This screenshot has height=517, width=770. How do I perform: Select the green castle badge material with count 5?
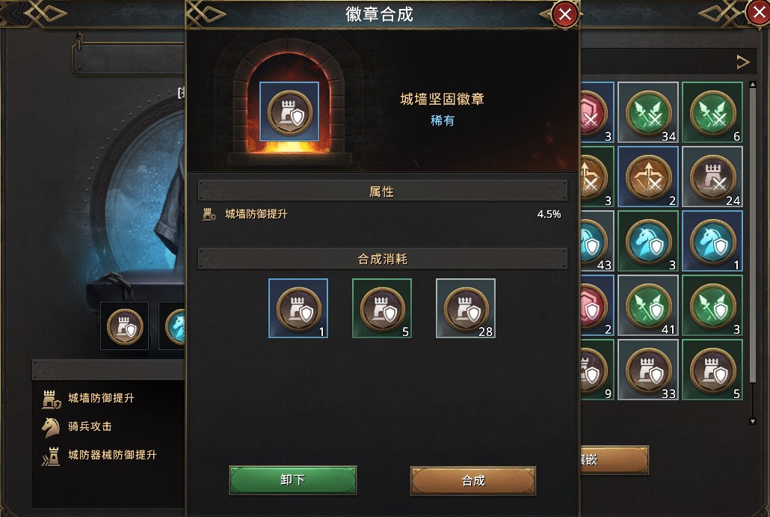tap(382, 308)
